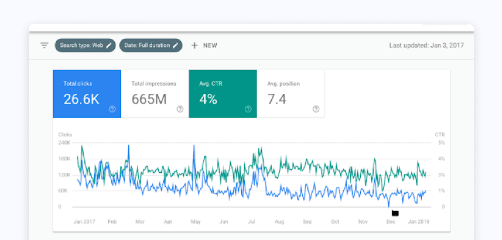Click the black folder icon near Dec
This screenshot has height=240, width=502.
(395, 213)
